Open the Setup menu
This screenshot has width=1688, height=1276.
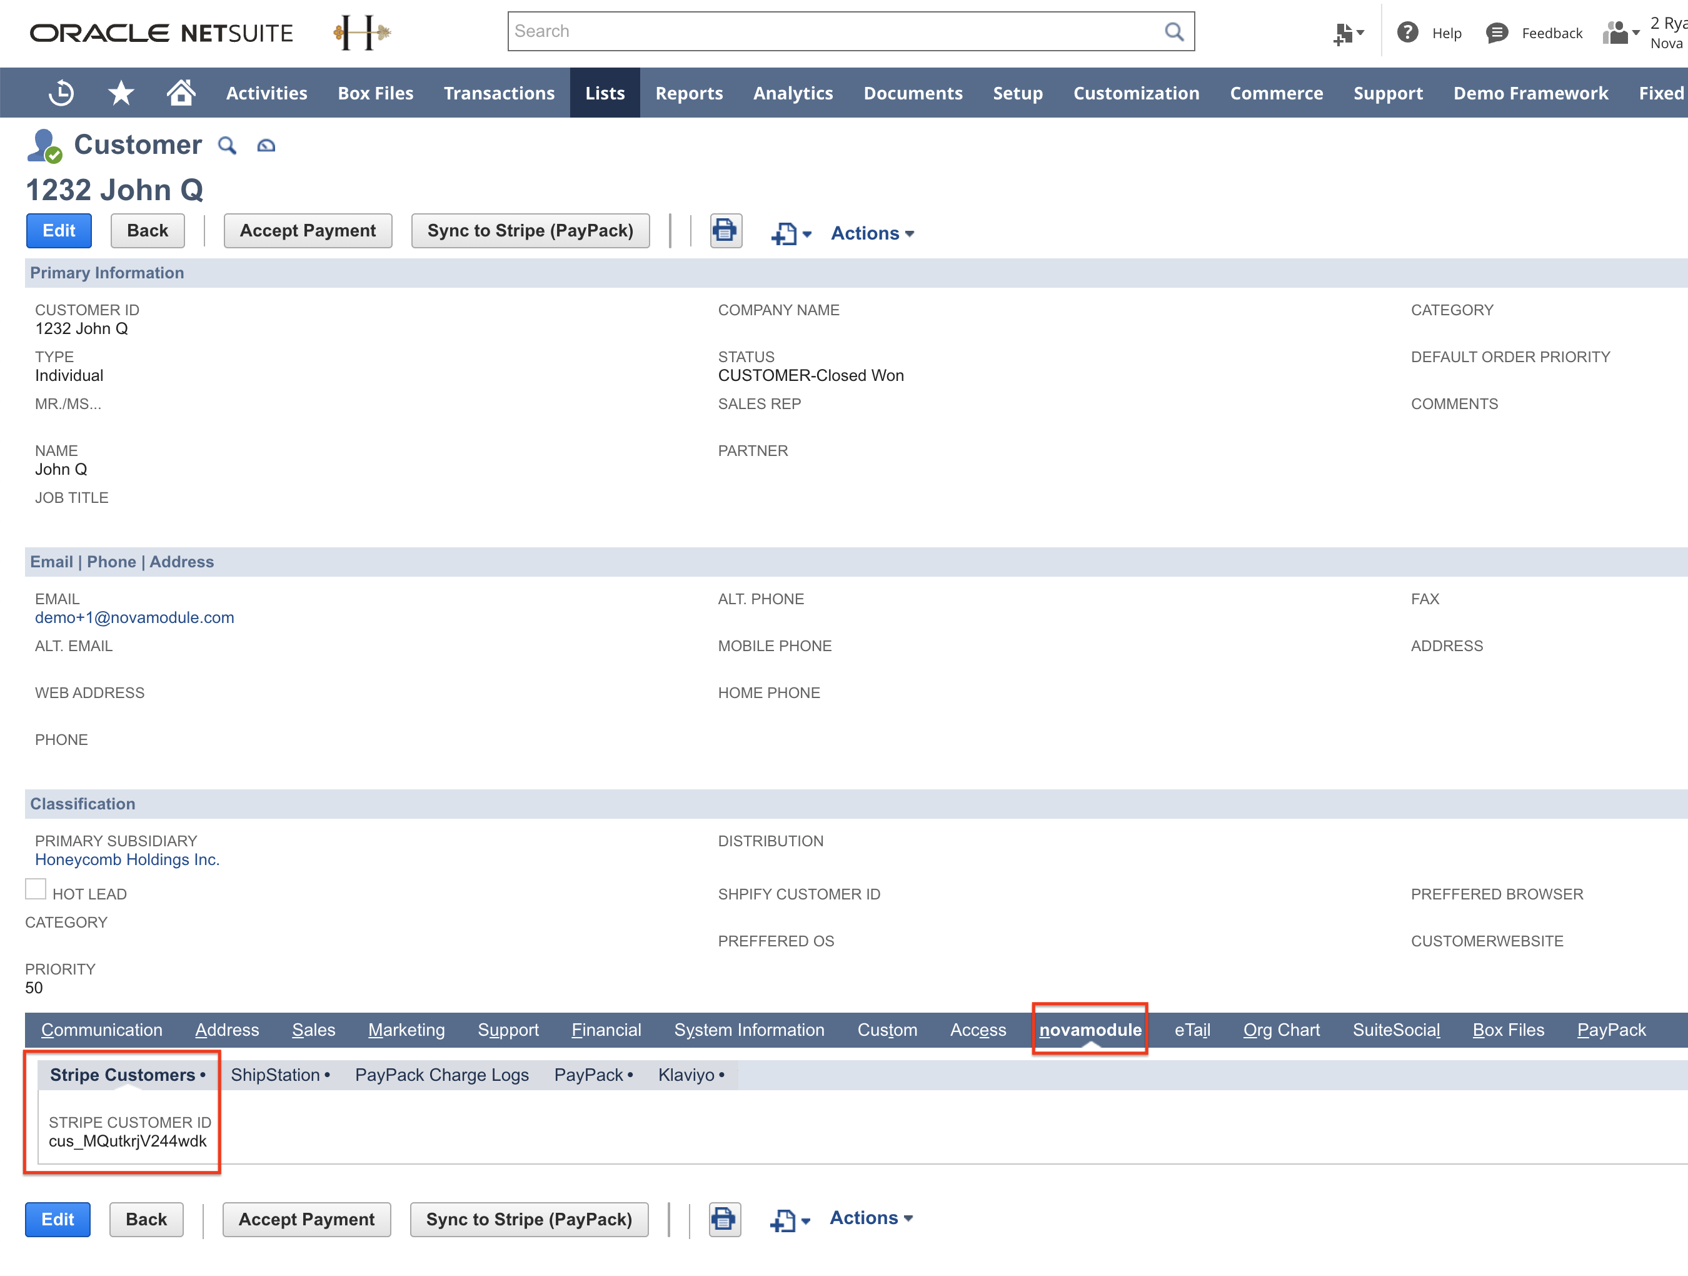pos(1017,93)
